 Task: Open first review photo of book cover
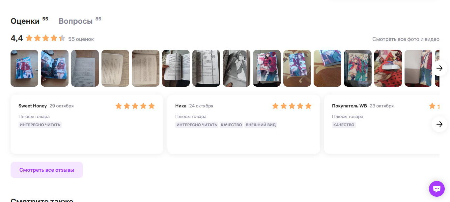tap(24, 68)
